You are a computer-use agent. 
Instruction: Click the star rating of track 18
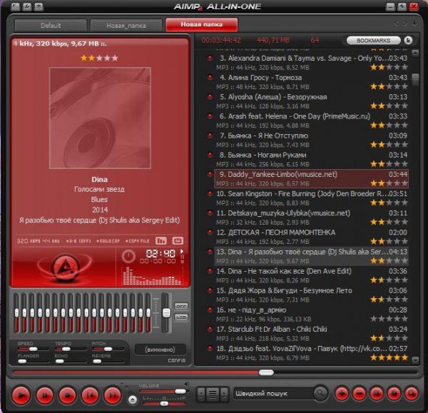(x=389, y=357)
